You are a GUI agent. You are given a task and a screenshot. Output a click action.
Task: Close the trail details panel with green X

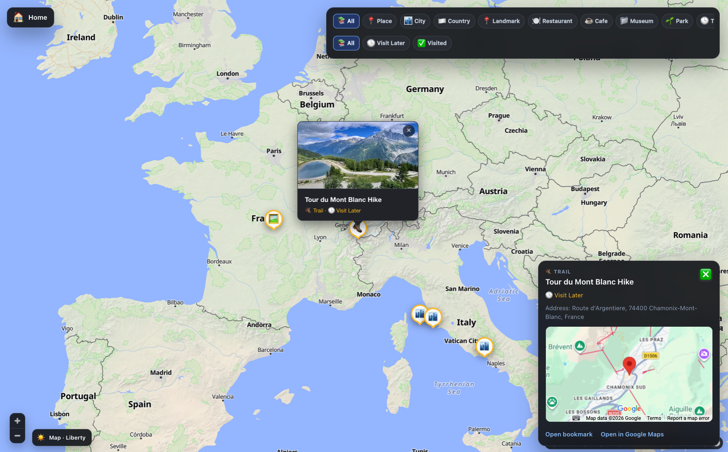click(x=706, y=274)
